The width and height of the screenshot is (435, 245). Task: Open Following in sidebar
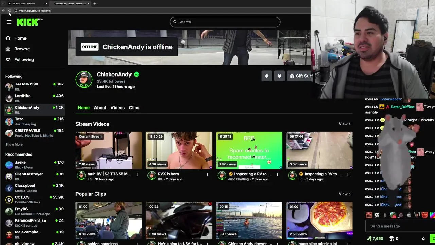click(x=24, y=60)
